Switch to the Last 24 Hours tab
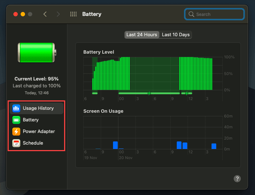The height and width of the screenshot is (195, 255). [142, 35]
